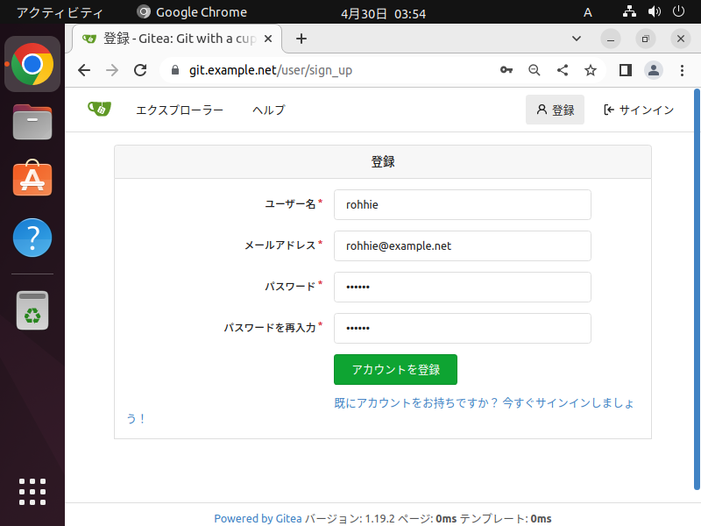Focus the パスワードを再入力 field
The width and height of the screenshot is (701, 526).
463,328
